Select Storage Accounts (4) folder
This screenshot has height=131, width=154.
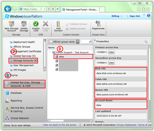[23, 61]
